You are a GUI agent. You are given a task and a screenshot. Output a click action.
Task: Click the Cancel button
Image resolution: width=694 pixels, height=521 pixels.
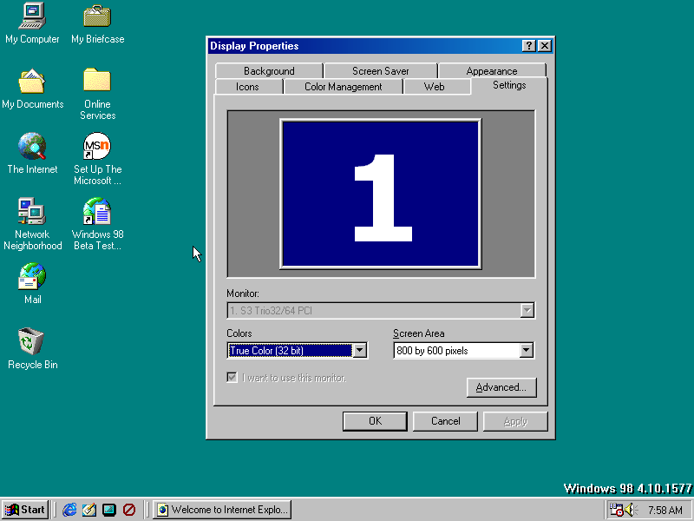coord(445,421)
